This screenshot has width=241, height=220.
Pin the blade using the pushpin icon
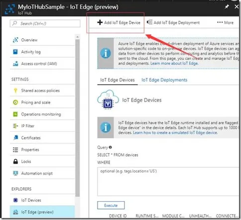click(227, 6)
